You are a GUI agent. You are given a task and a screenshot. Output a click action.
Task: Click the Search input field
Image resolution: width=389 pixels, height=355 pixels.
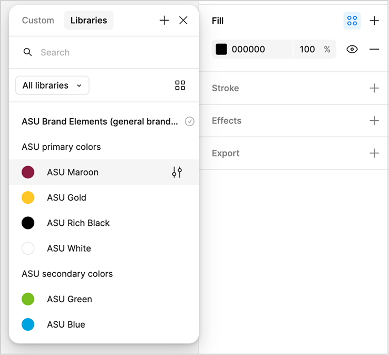click(116, 52)
